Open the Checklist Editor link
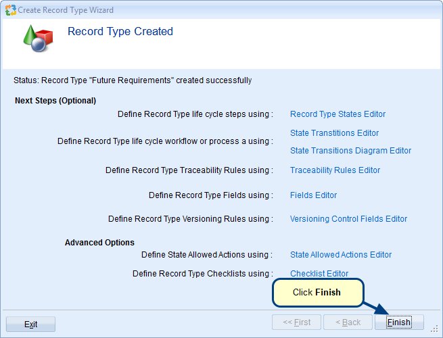This screenshot has width=443, height=338. pos(319,274)
